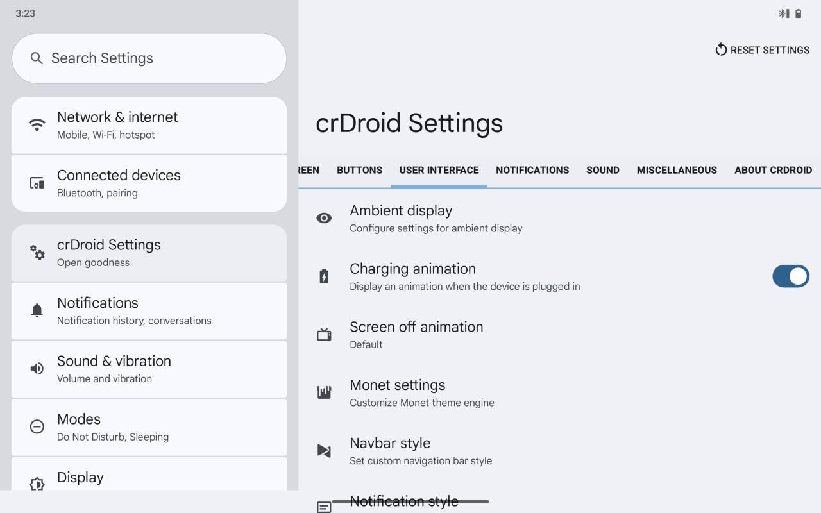Click the bell icon beside Notifications
Viewport: 821px width, 513px height.
click(37, 311)
